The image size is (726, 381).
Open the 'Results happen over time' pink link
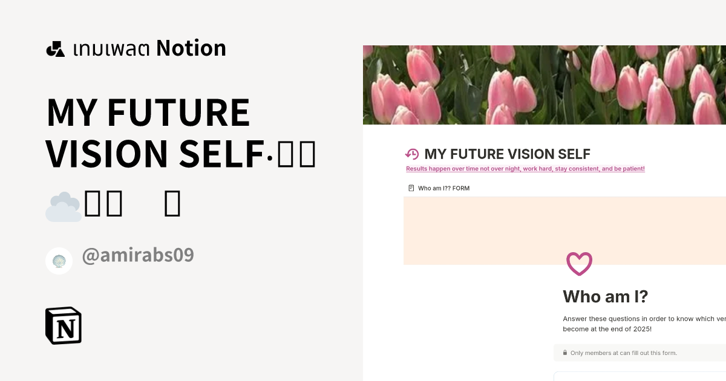click(525, 168)
